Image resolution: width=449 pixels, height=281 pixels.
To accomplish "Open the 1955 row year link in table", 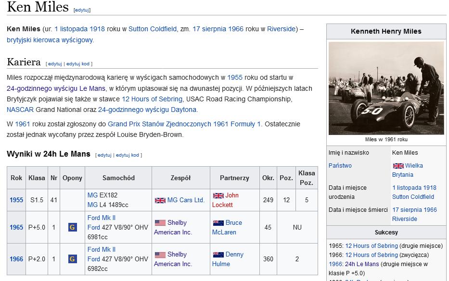I will 16,200.
